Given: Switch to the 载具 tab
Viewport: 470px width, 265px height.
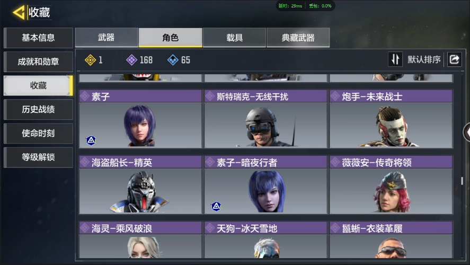Looking at the screenshot, I should [234, 38].
